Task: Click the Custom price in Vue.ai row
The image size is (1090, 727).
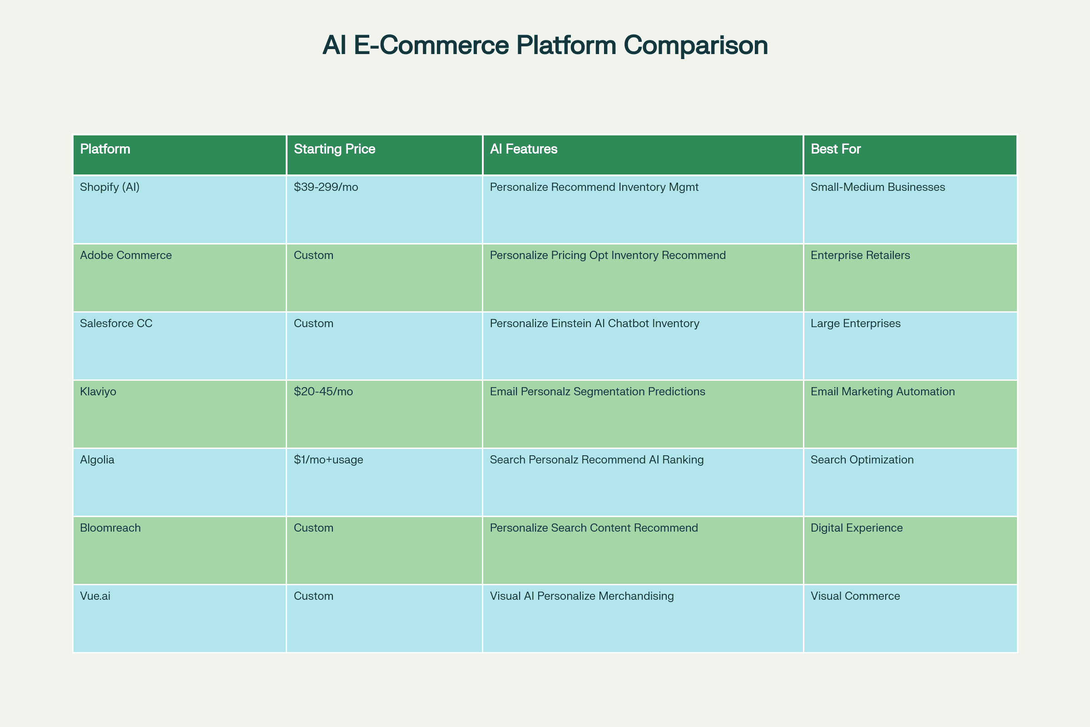Action: click(x=385, y=618)
